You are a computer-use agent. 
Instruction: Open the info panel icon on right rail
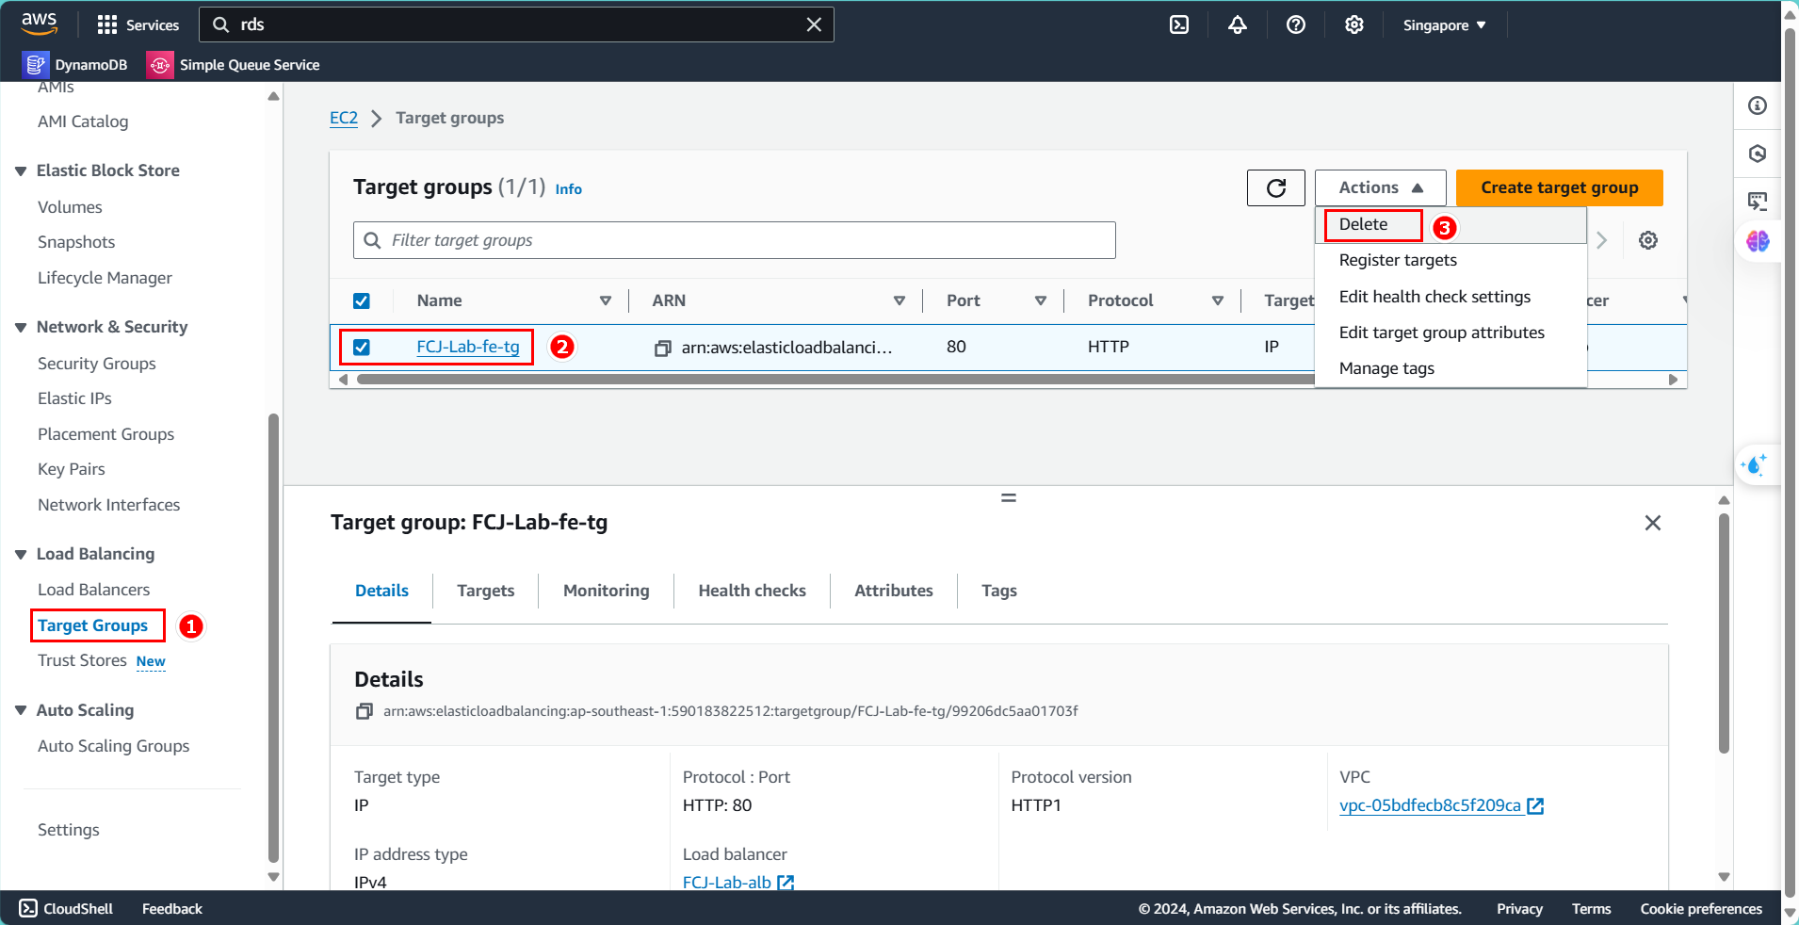1758,105
